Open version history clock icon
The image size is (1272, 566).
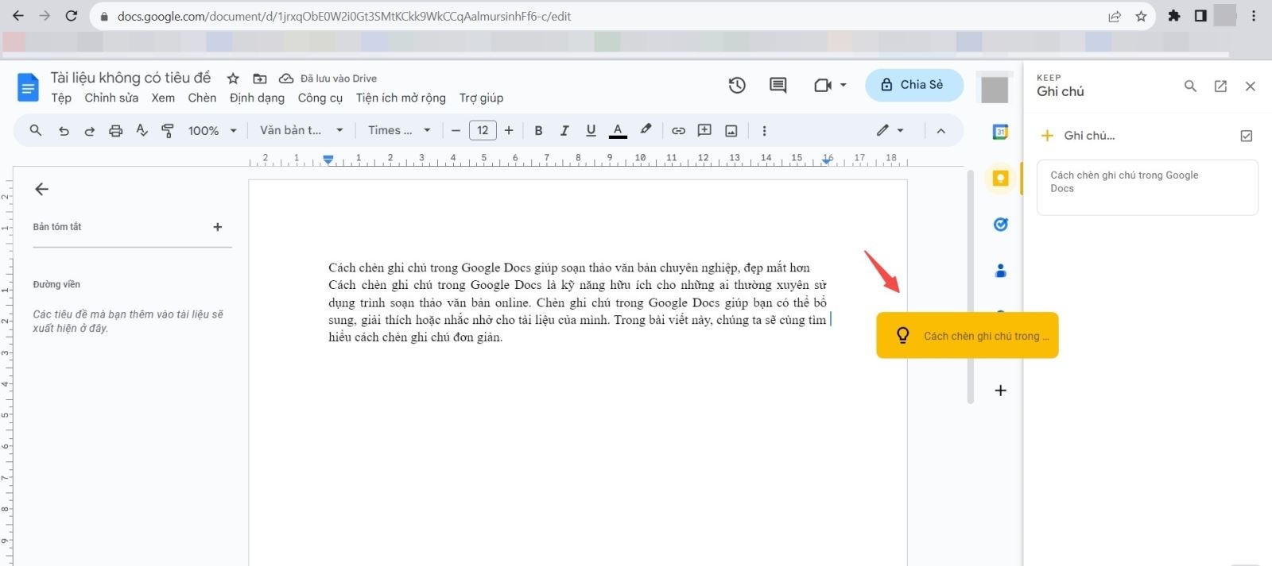click(x=737, y=85)
